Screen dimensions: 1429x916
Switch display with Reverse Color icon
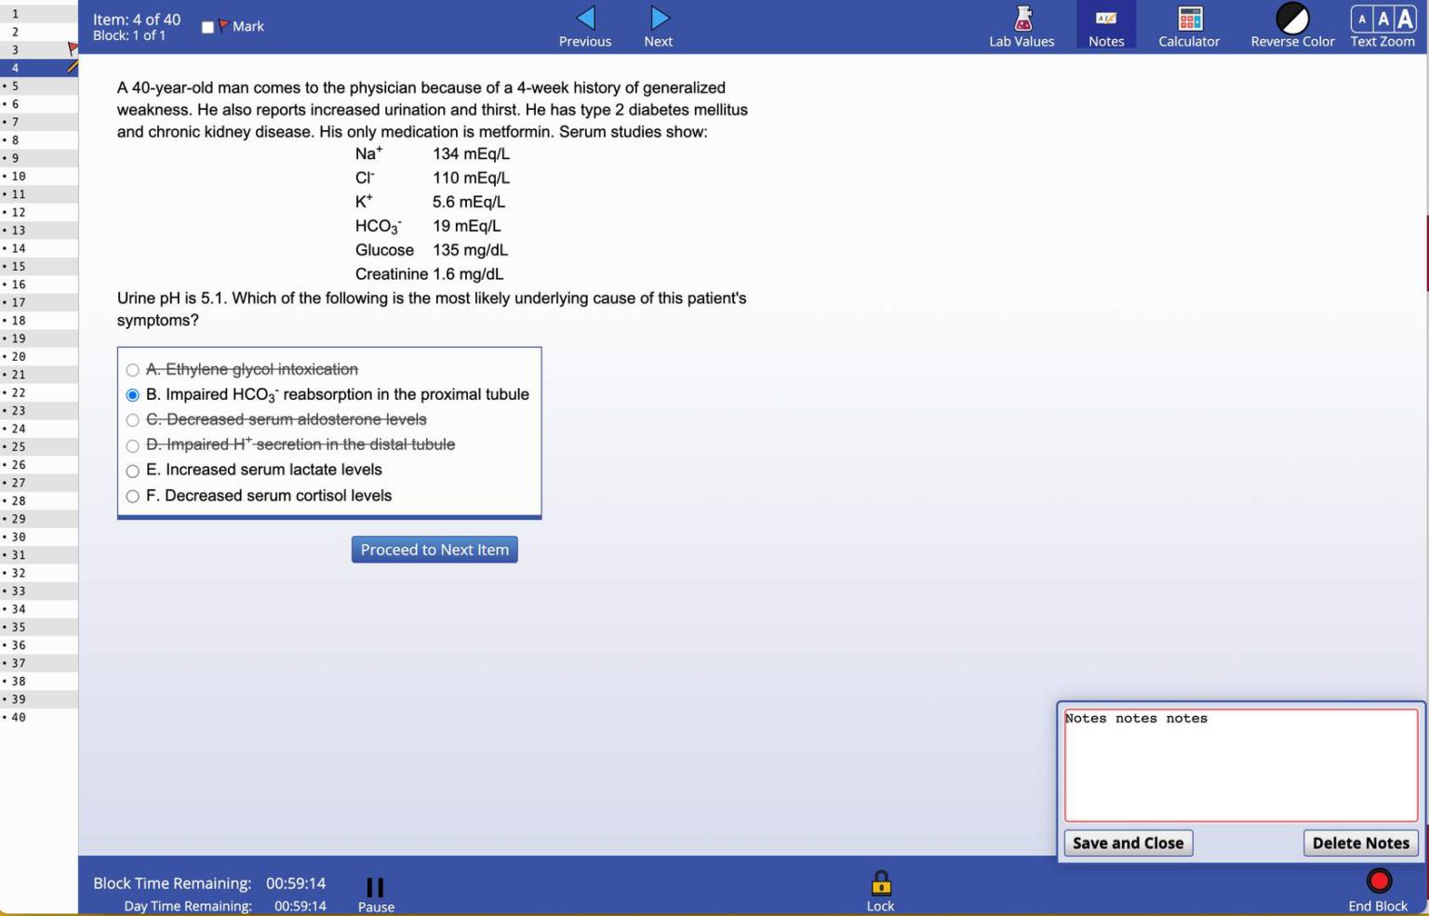point(1292,19)
